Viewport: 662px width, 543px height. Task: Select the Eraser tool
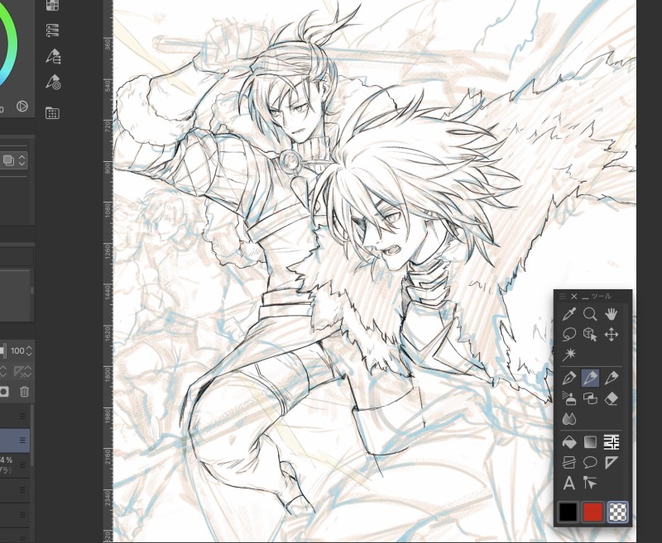(x=611, y=398)
